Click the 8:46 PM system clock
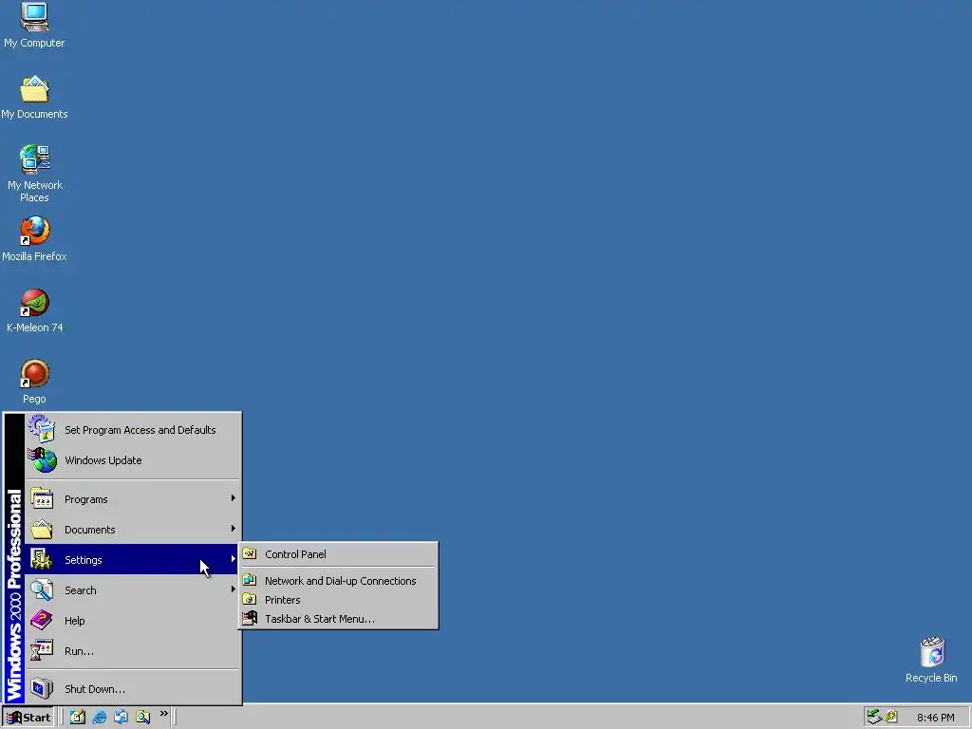This screenshot has width=972, height=729. [x=935, y=718]
